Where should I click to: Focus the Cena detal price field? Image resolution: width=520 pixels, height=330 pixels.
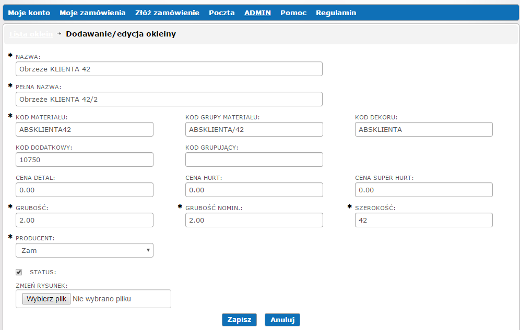point(85,190)
